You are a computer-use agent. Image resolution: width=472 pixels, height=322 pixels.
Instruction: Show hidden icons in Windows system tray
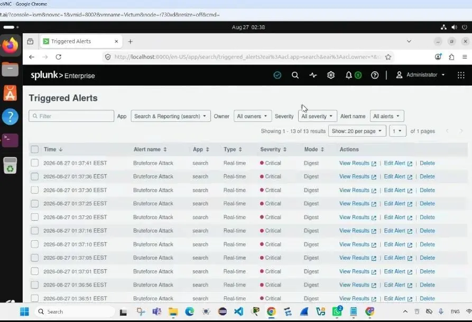point(405,311)
